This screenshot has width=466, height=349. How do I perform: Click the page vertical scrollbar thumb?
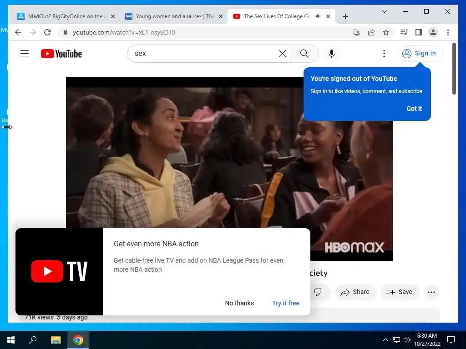click(454, 69)
